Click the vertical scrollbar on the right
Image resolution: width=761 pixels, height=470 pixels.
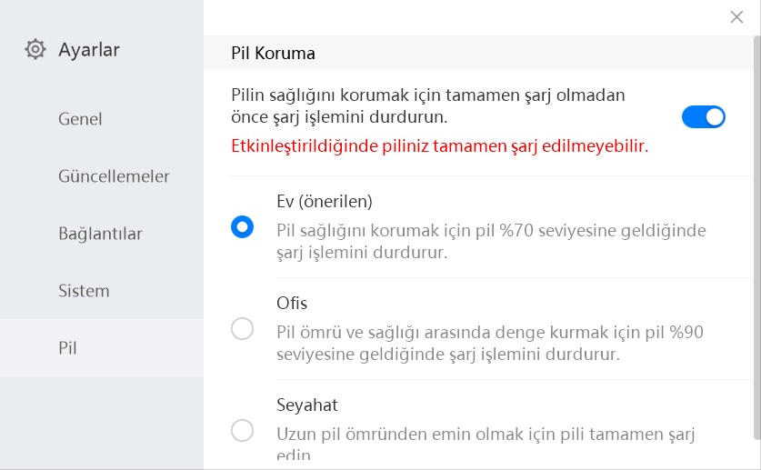tap(756, 227)
